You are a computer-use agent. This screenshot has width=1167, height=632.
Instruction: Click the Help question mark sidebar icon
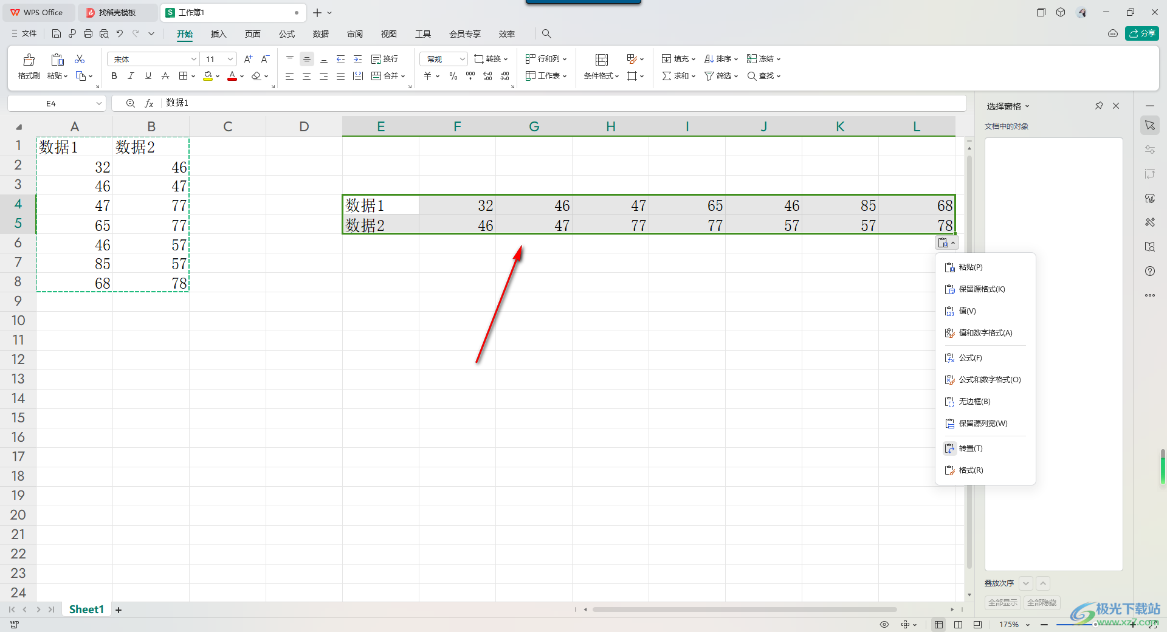pos(1149,271)
